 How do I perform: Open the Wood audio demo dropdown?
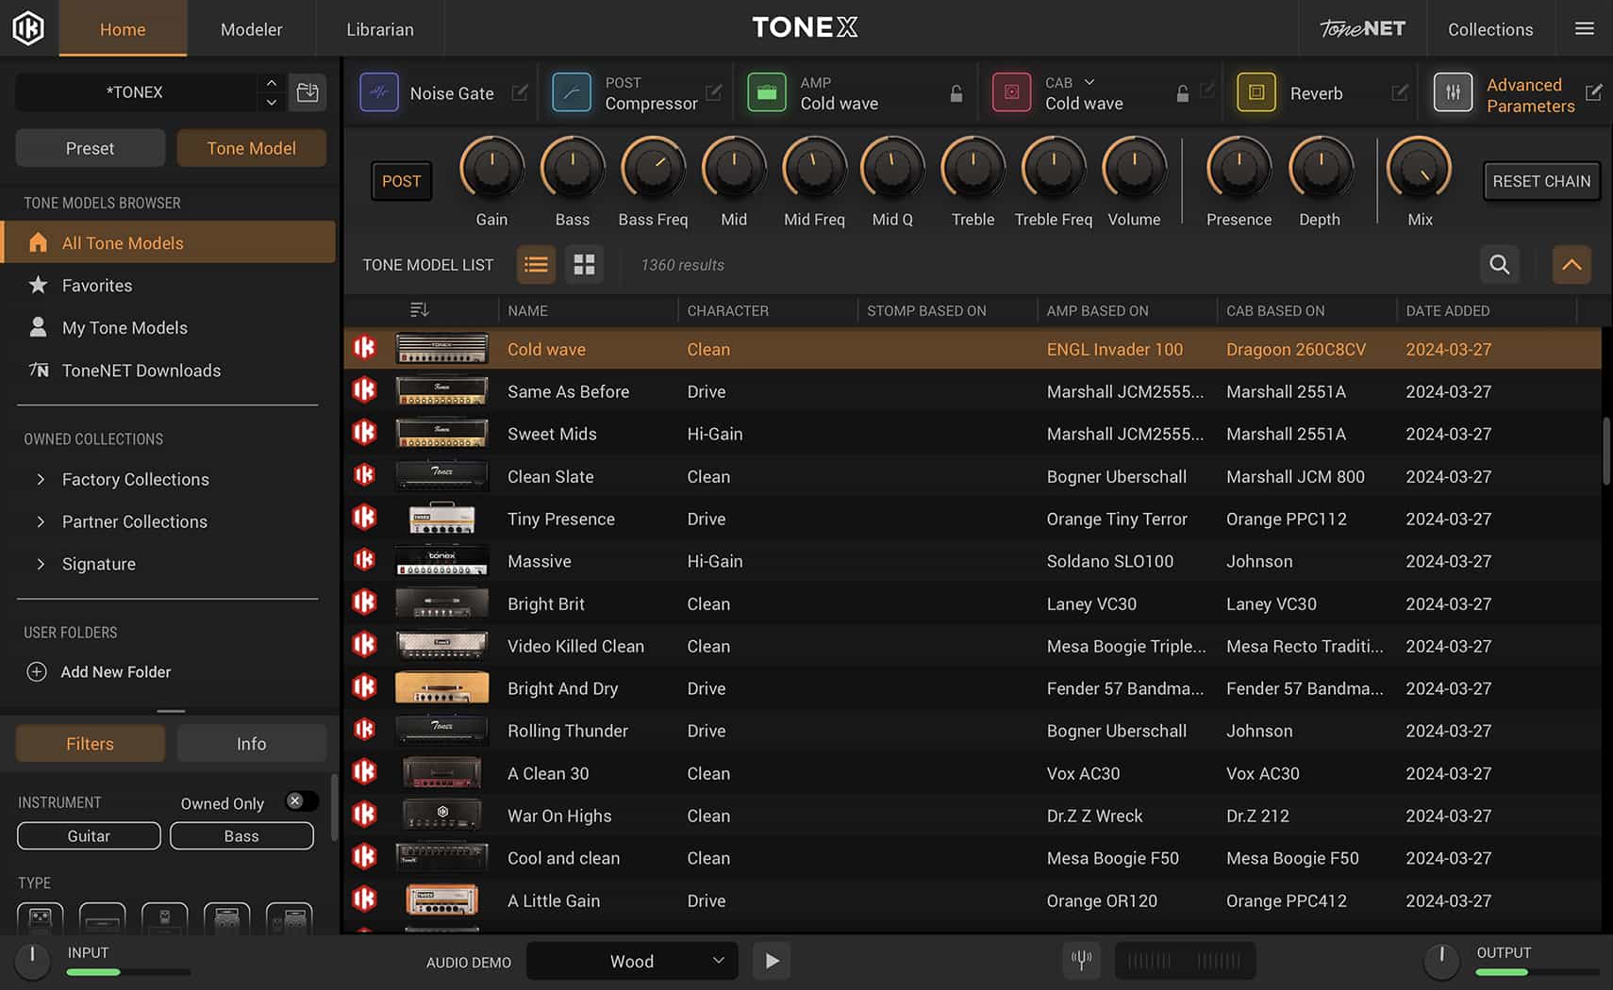click(631, 961)
